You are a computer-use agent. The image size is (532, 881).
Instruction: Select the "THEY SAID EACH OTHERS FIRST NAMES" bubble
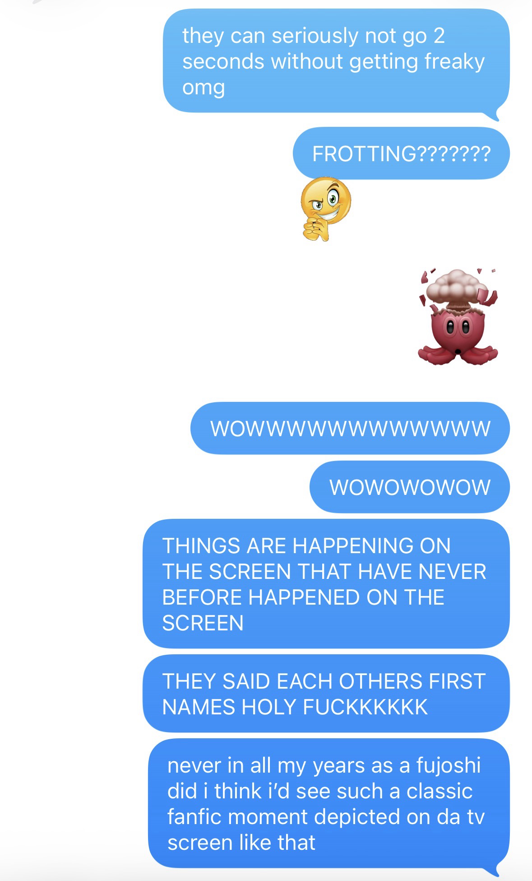pyautogui.click(x=326, y=694)
